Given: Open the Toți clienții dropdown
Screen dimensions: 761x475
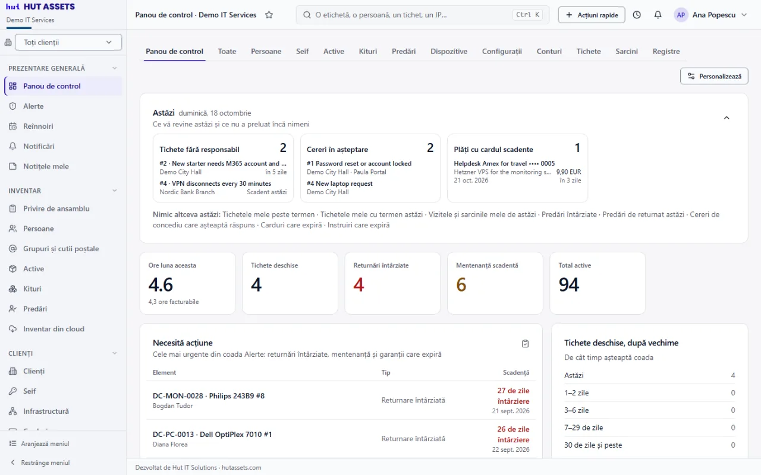Looking at the screenshot, I should click(x=68, y=42).
